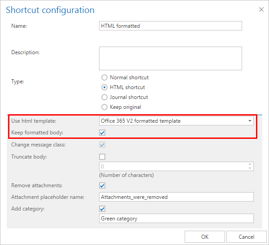Select the Normal shortcut radio button

[x=104, y=77]
